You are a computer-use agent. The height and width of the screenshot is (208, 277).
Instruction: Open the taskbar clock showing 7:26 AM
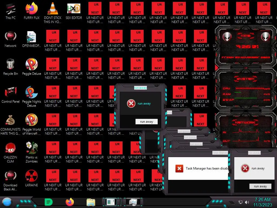[x=263, y=202]
